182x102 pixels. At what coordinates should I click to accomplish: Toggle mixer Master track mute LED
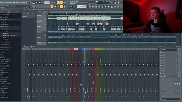coord(28,65)
